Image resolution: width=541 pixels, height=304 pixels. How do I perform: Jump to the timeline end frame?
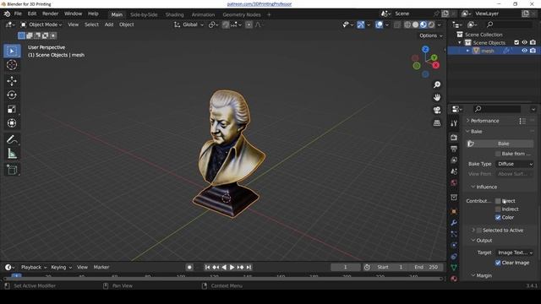[249, 267]
